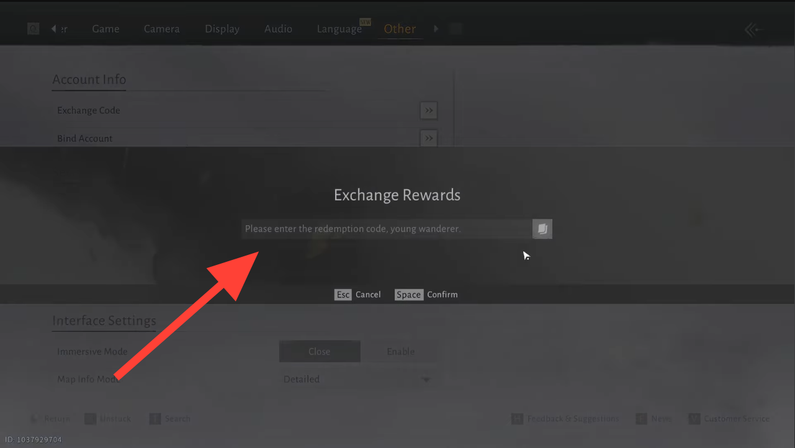Image resolution: width=795 pixels, height=448 pixels.
Task: Click the left arrow before the settings tabs
Action: pos(53,29)
